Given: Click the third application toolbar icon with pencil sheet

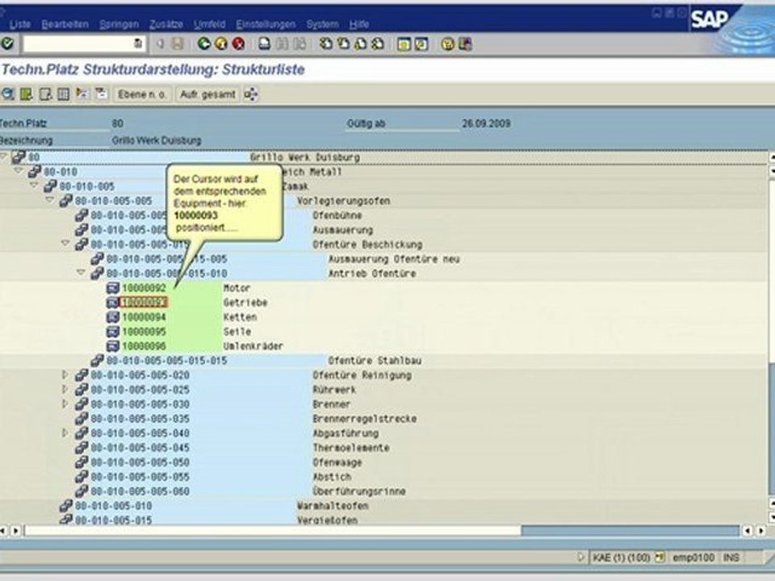Looking at the screenshot, I should [45, 94].
